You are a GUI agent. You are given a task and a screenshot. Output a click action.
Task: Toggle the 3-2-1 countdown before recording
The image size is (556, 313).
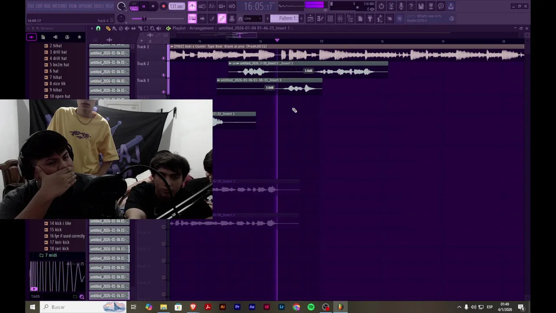click(212, 6)
